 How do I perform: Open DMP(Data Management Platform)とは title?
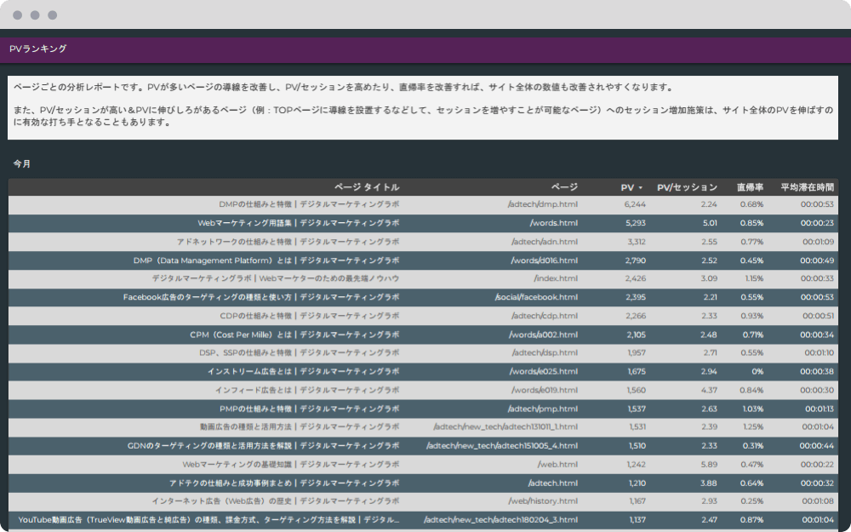266,260
